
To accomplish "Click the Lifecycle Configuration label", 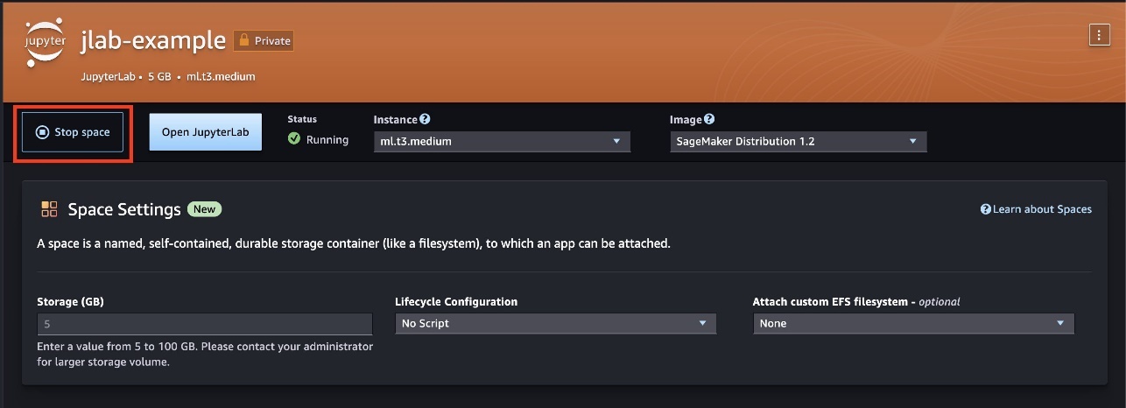I will click(456, 301).
